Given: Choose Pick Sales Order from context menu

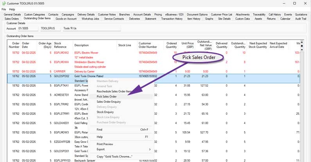Looking at the screenshot, I should [107, 96].
